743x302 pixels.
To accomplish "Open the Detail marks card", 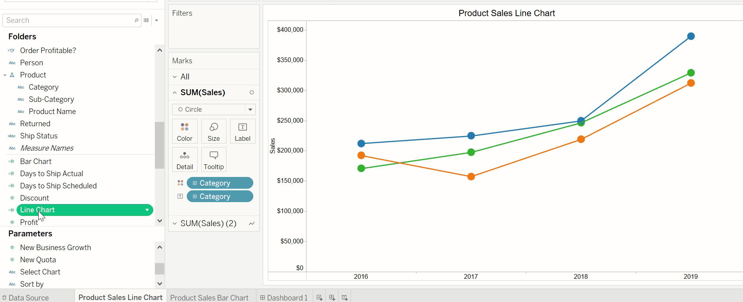I will (184, 160).
